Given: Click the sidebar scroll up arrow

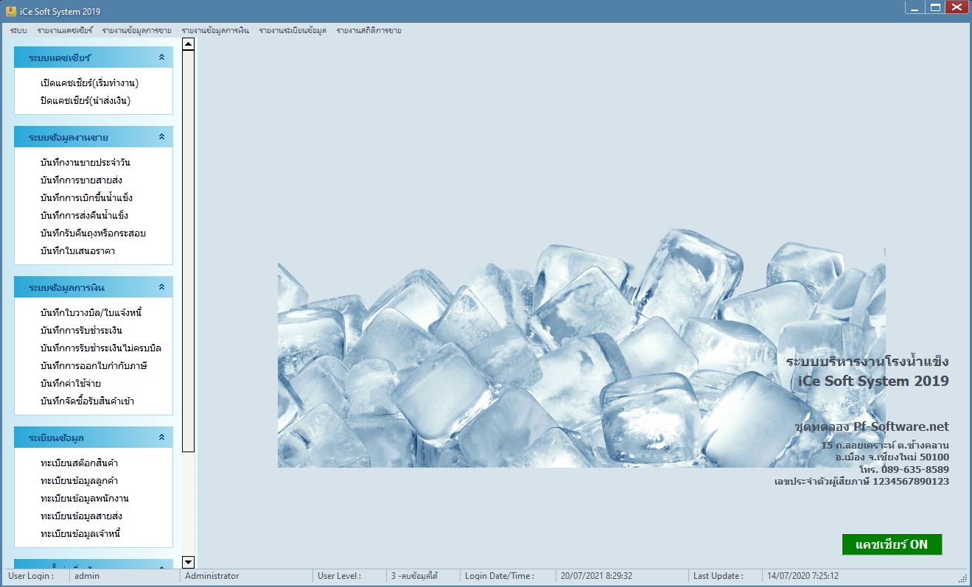Looking at the screenshot, I should [x=188, y=44].
